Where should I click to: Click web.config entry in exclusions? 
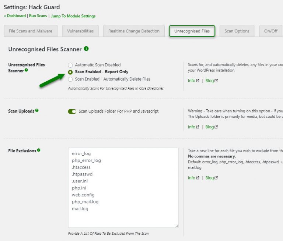click(83, 195)
